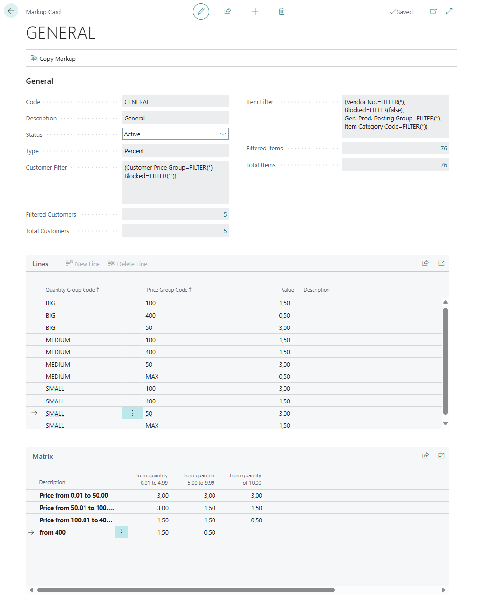Open the Lines section menu
The height and width of the screenshot is (609, 483).
point(40,264)
